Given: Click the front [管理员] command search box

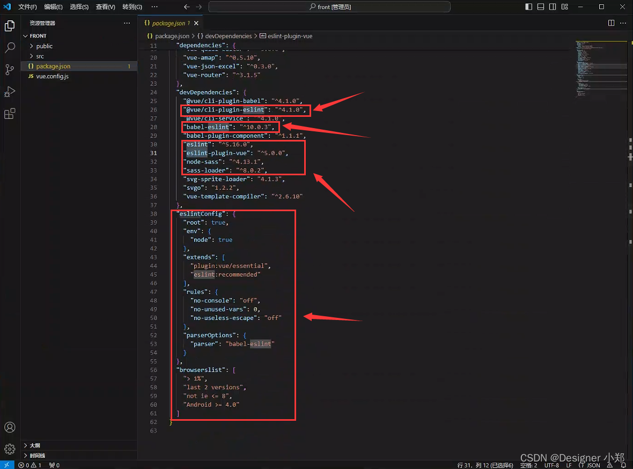Looking at the screenshot, I should (329, 7).
